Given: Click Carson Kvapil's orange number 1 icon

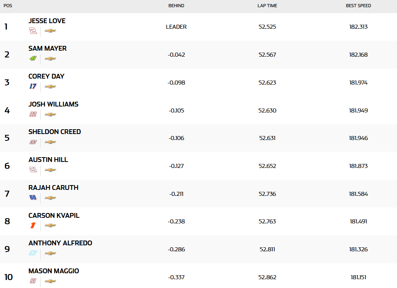Looking at the screenshot, I should (x=33, y=225).
